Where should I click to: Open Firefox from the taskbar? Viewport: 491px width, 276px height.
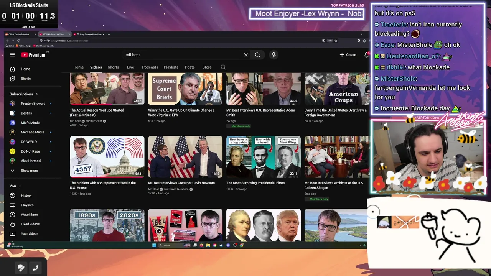(x=201, y=245)
